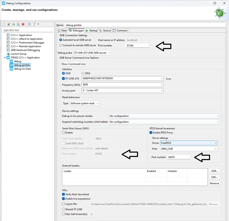The image size is (229, 221).
Task: Switch to the Startup tab
Action: [x=91, y=30]
